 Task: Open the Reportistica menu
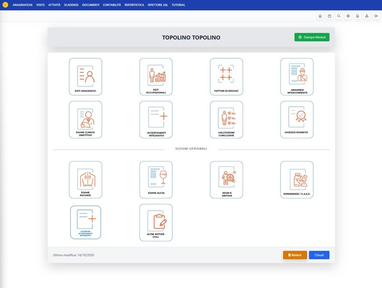[134, 5]
